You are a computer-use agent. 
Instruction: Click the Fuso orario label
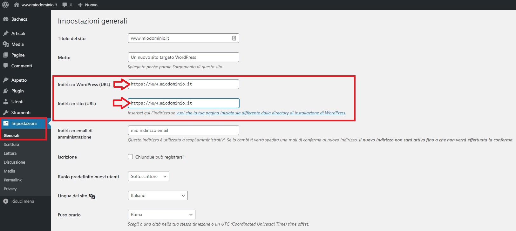[x=69, y=215]
